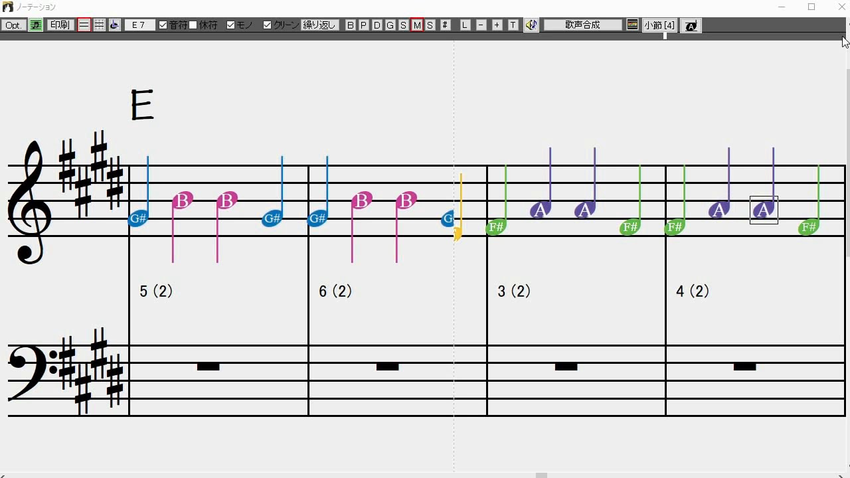Click the horizontal scrollbar thumb at bottom
Screen dimensions: 850x478
(541, 475)
